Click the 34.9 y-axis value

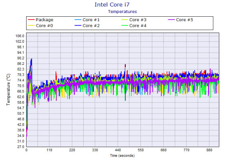point(21,136)
